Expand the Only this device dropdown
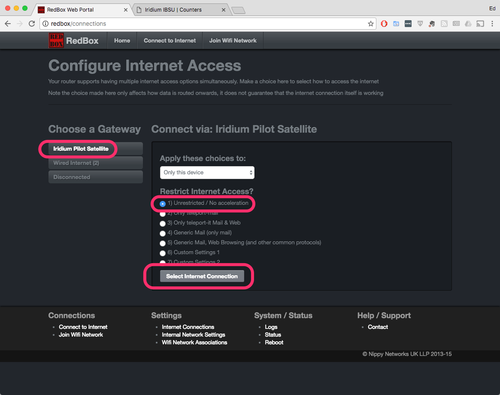500x395 pixels. click(x=207, y=172)
